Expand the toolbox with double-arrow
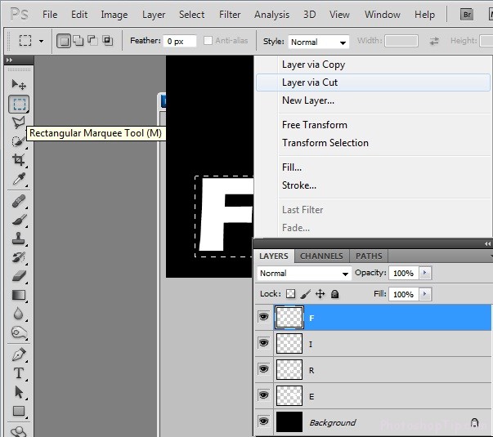 click(x=9, y=60)
